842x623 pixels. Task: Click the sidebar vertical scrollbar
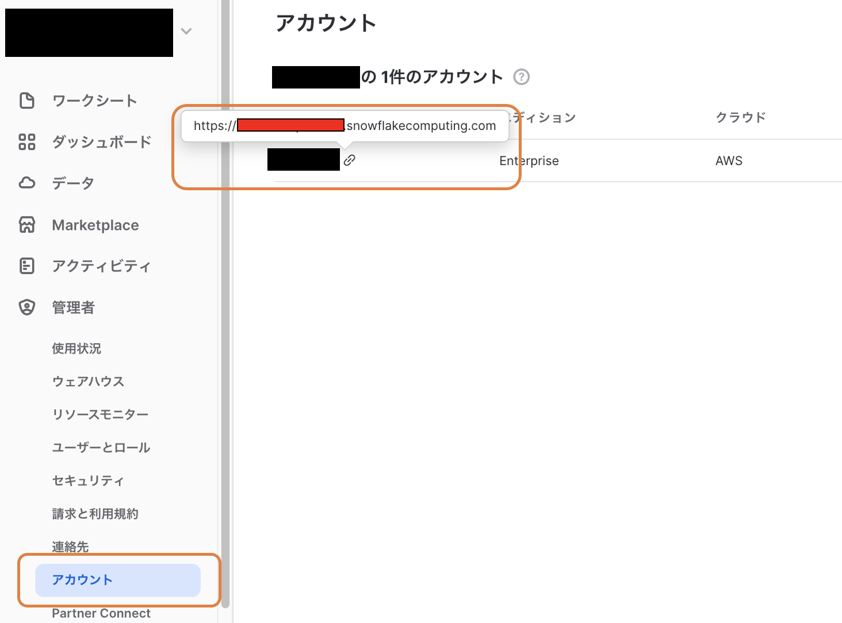tap(225, 303)
